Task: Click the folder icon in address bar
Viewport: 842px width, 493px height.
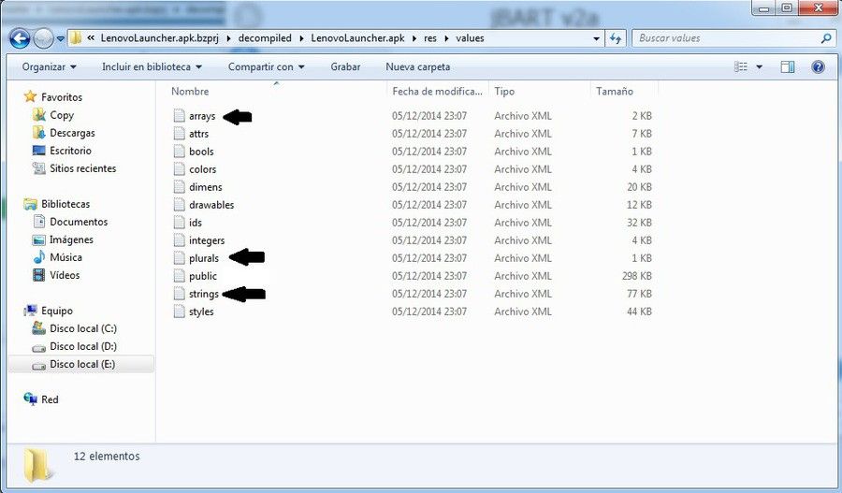Action: point(76,38)
